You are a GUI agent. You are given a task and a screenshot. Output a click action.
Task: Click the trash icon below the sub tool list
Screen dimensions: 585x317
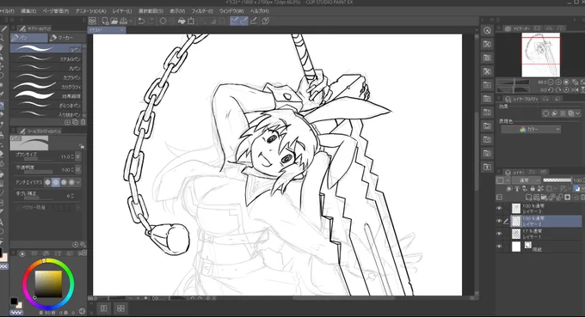click(83, 122)
